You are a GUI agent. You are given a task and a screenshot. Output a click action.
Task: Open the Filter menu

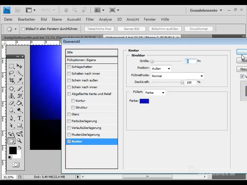click(x=90, y=19)
